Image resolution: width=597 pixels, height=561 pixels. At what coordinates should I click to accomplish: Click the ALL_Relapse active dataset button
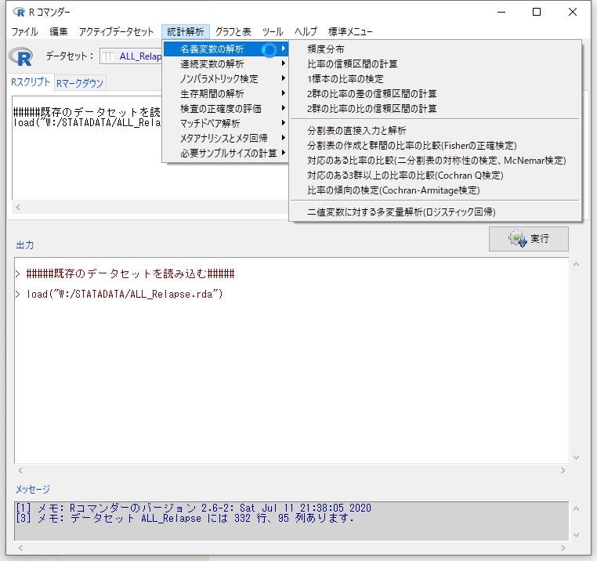[x=132, y=56]
